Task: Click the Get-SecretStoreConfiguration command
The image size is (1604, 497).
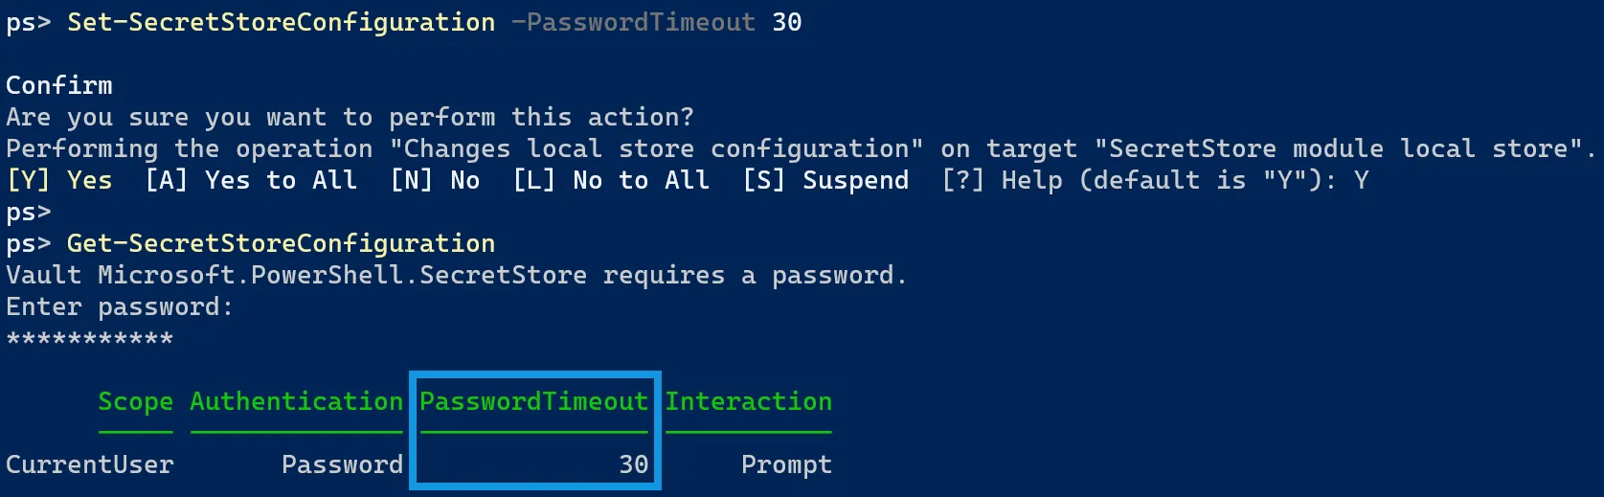Action: [281, 243]
